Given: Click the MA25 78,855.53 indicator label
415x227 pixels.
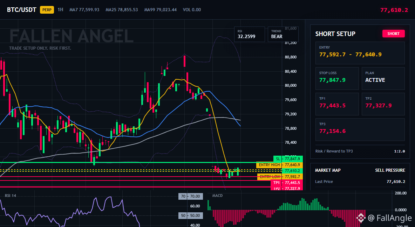Looking at the screenshot, I should tap(122, 10).
